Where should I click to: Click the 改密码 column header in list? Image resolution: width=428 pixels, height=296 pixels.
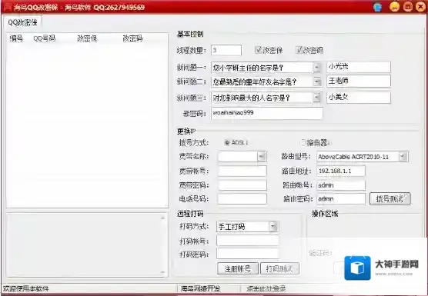pyautogui.click(x=132, y=38)
